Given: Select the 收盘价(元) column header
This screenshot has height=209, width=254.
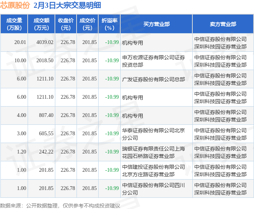Looking at the screenshot, I should [66, 24].
